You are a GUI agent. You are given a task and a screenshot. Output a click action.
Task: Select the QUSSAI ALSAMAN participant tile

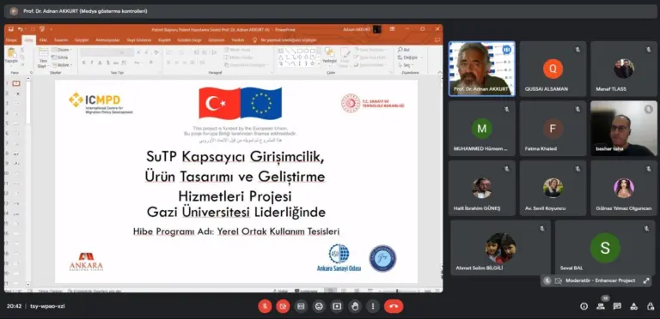(x=553, y=69)
